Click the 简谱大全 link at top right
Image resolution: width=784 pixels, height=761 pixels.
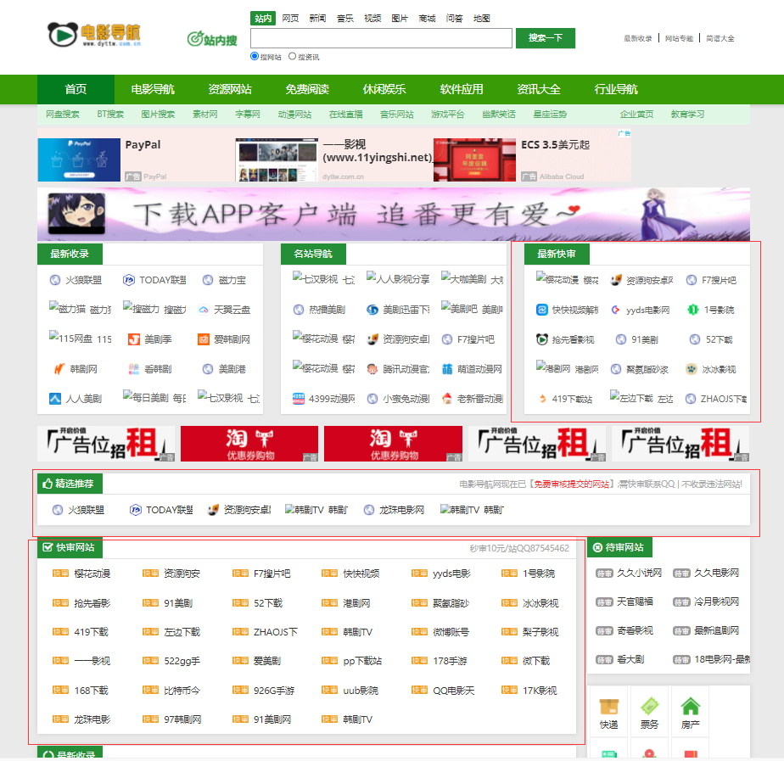pyautogui.click(x=720, y=38)
